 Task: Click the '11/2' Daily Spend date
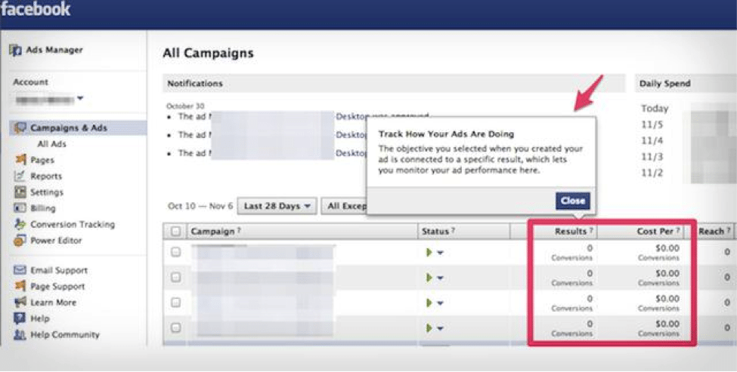point(652,173)
